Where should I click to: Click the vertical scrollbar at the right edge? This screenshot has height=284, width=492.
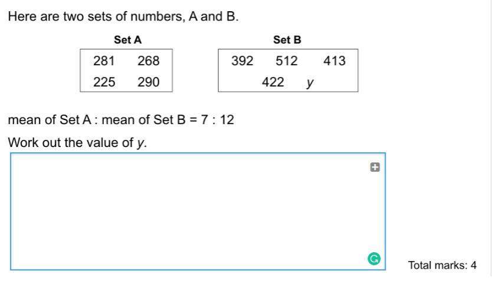click(x=490, y=138)
